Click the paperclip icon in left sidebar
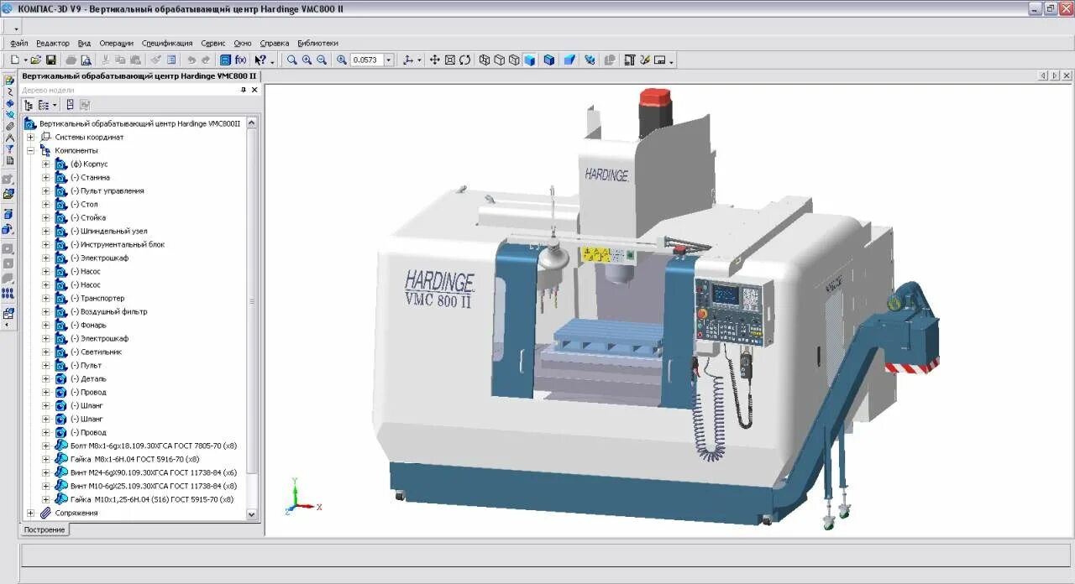Viewport: 1075px width, 584px height. (x=9, y=127)
